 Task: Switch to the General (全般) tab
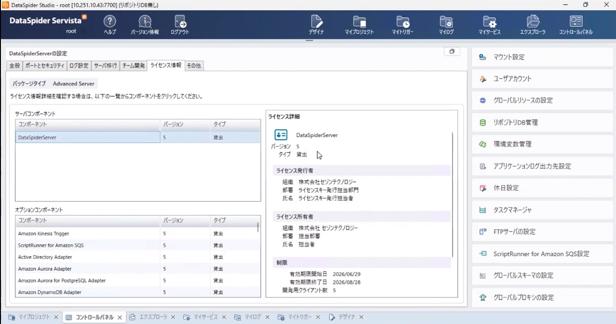click(x=14, y=66)
